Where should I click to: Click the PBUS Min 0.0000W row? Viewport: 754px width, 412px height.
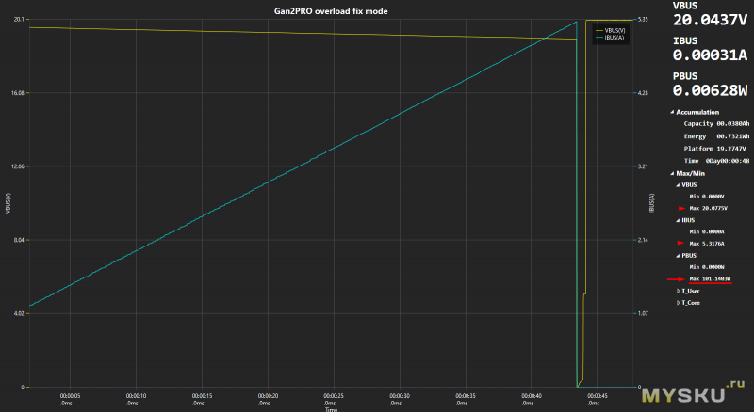click(x=706, y=267)
